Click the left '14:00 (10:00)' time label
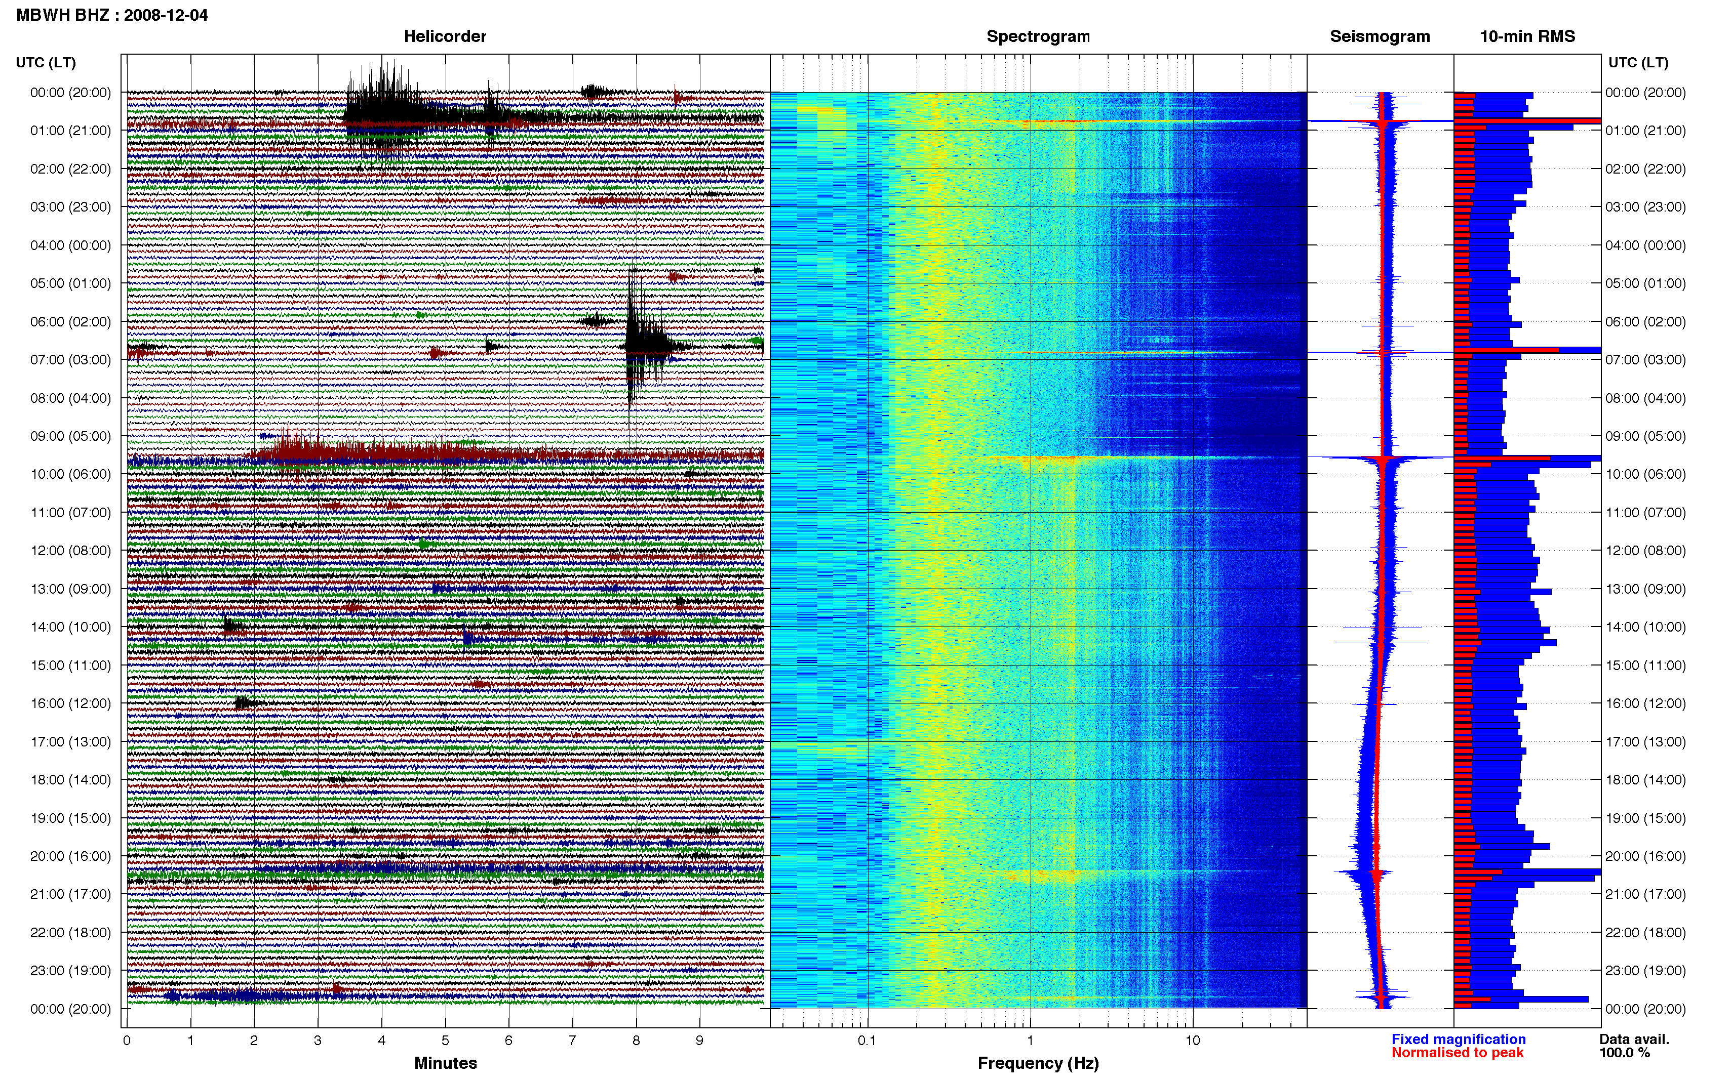Image resolution: width=1731 pixels, height=1082 pixels. tap(70, 627)
